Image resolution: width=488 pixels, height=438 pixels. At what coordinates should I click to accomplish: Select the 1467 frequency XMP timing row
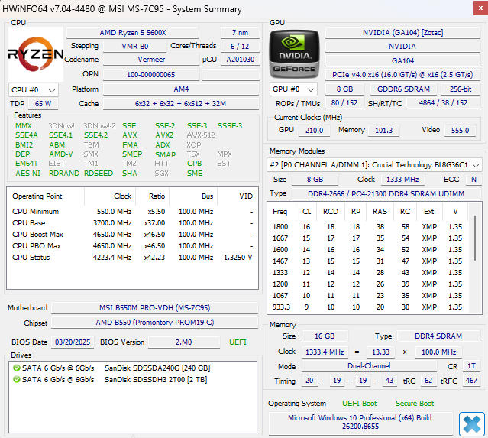pos(367,261)
